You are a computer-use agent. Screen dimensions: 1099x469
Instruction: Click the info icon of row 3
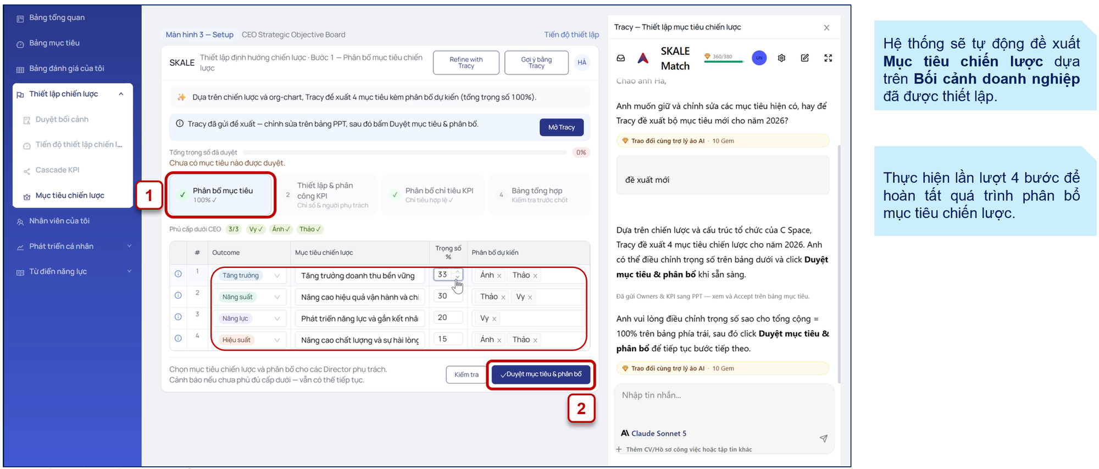tap(178, 316)
